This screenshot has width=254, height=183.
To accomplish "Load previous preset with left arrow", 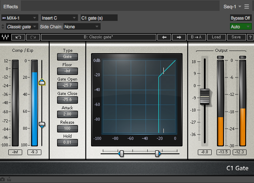I will pyautogui.click(x=164, y=37).
